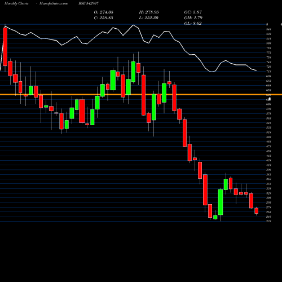Click the low price 'L: 252.30'
282x282 pixels.
149,18
